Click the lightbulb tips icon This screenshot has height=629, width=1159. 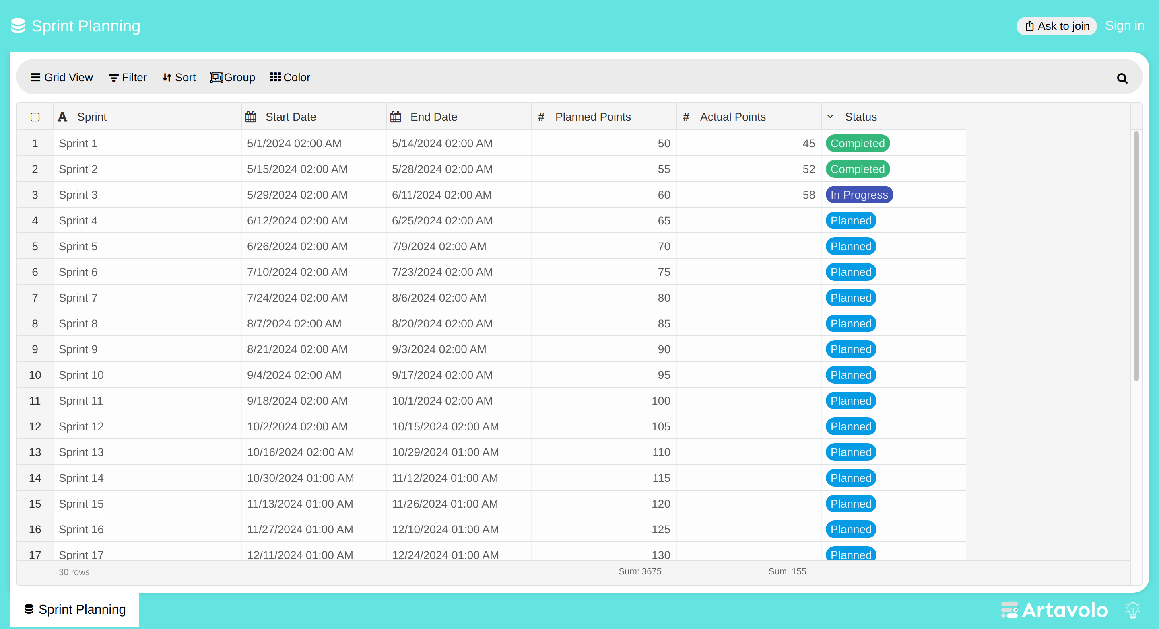coord(1132,610)
